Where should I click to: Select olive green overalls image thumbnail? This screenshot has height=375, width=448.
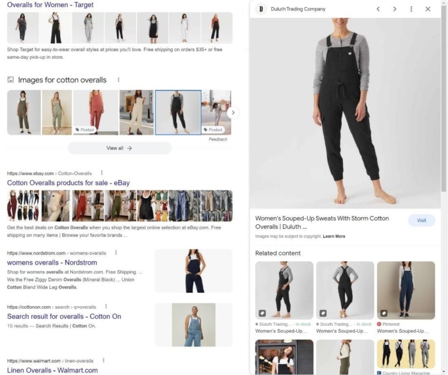(x=24, y=112)
